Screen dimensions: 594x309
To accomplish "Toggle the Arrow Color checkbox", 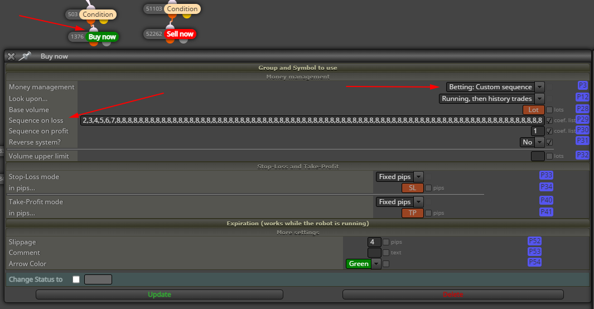I will pyautogui.click(x=386, y=264).
